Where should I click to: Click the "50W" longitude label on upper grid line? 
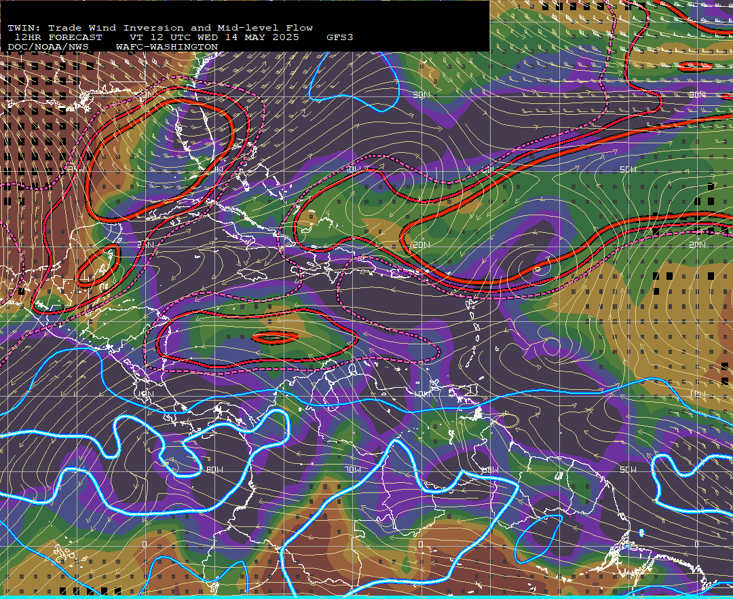coord(628,169)
